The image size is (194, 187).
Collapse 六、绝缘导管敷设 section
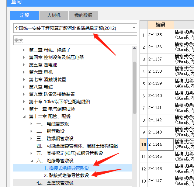tap(32, 161)
